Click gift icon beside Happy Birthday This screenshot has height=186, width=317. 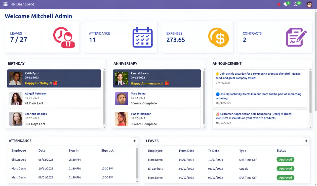click(55, 83)
